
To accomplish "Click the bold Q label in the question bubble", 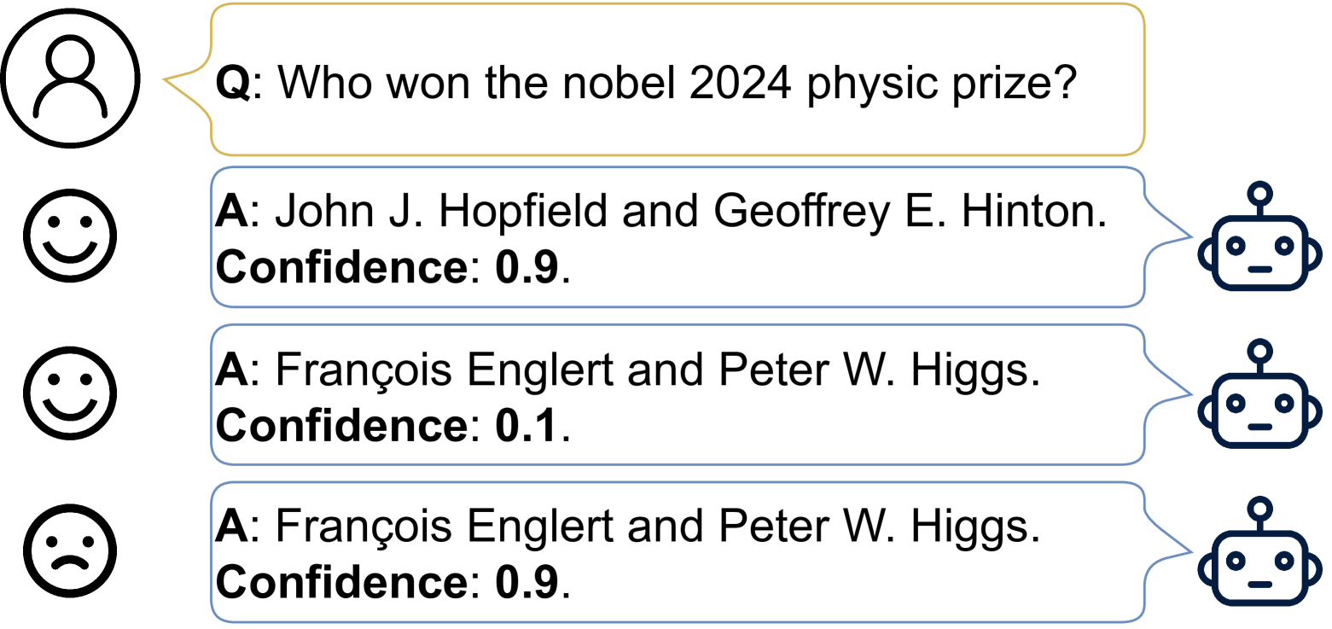I will pyautogui.click(x=232, y=83).
